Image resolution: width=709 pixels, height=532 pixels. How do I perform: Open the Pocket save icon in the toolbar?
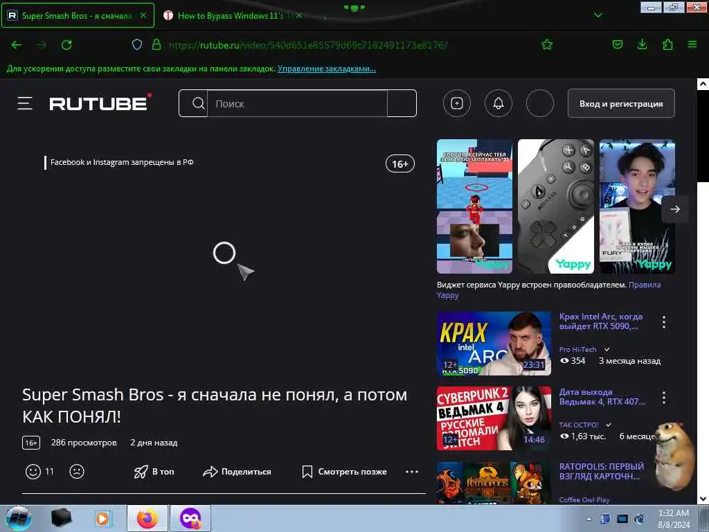click(617, 44)
